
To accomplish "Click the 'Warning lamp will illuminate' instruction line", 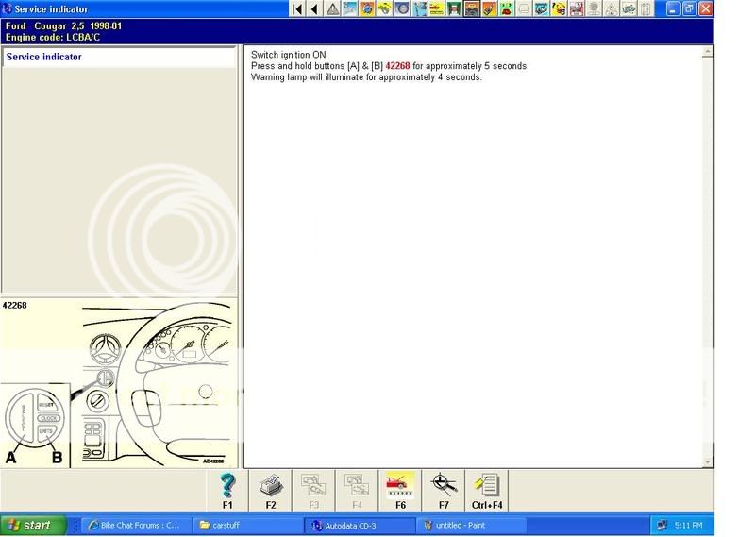I will [366, 77].
